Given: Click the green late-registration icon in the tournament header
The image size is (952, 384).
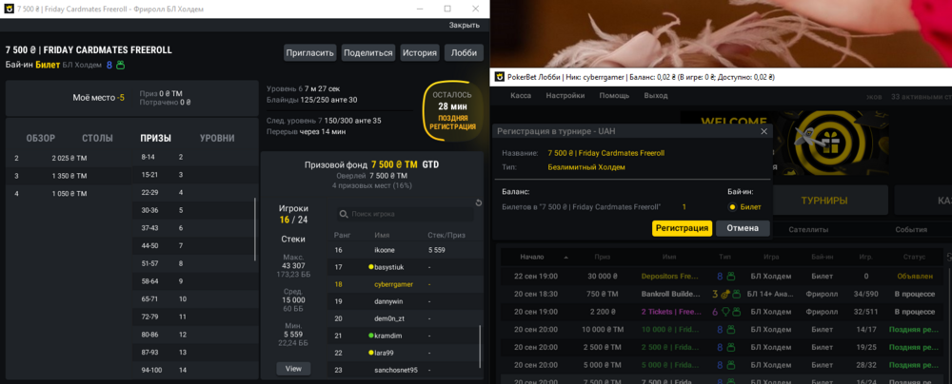Looking at the screenshot, I should click(x=120, y=66).
